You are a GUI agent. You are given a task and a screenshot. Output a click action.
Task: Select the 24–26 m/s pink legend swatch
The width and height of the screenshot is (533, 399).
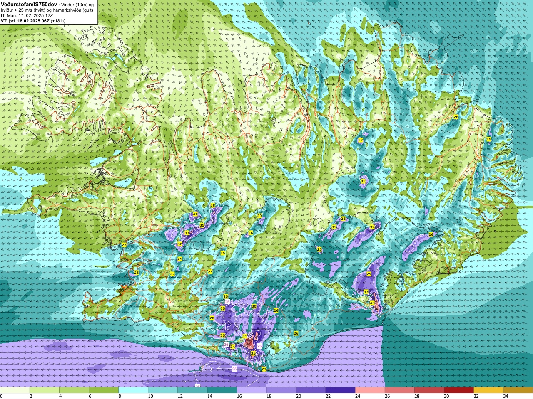[370, 390]
